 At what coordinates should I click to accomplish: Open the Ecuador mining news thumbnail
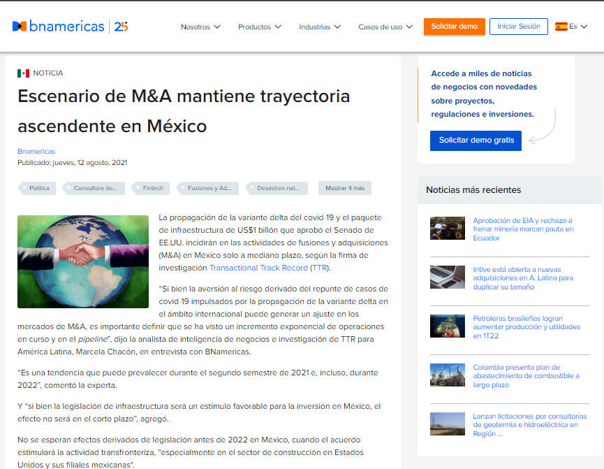tap(447, 229)
